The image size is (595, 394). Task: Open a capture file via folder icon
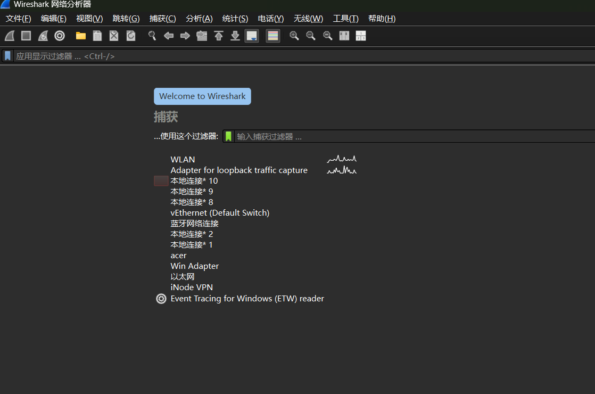coord(81,36)
